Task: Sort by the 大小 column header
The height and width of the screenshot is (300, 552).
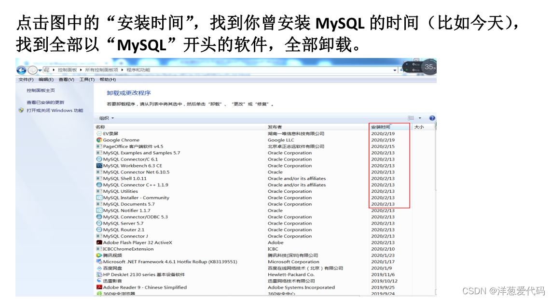Action: click(419, 127)
